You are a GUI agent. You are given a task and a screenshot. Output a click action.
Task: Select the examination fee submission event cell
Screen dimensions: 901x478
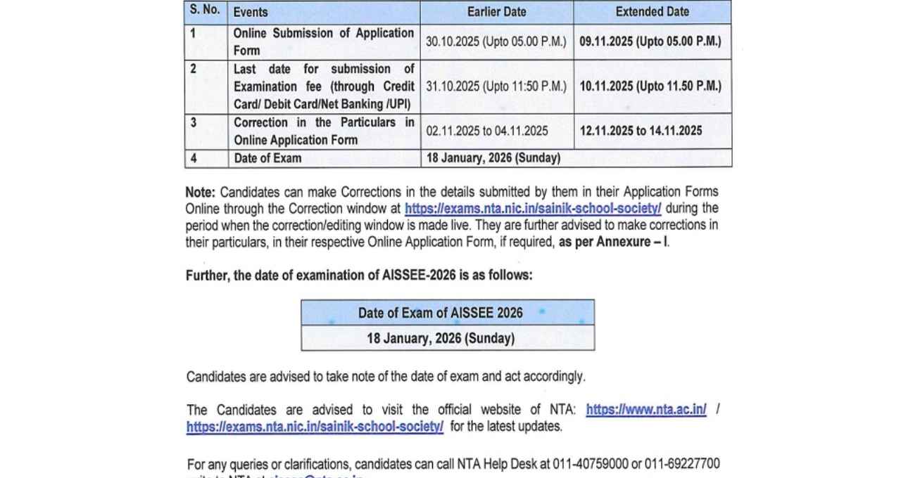click(324, 86)
